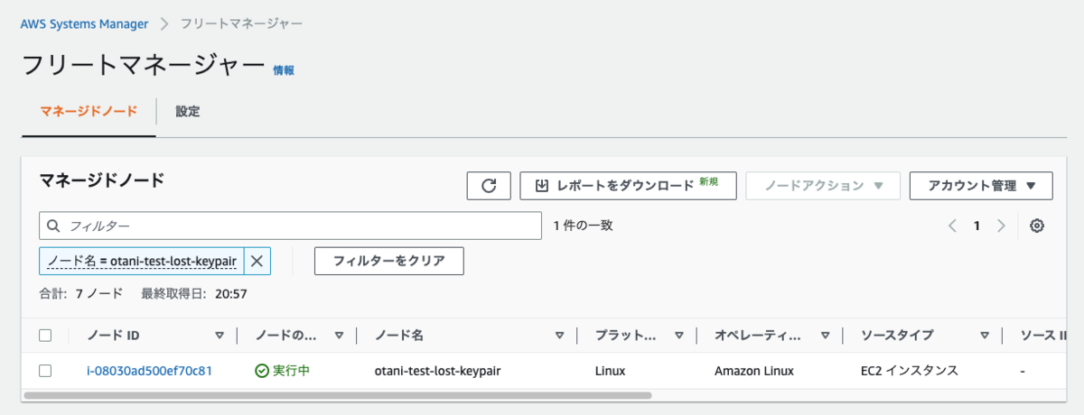Click the Amazon Linux cell

point(754,371)
